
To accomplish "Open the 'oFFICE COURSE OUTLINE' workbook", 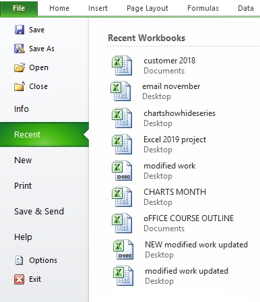I will tap(189, 218).
